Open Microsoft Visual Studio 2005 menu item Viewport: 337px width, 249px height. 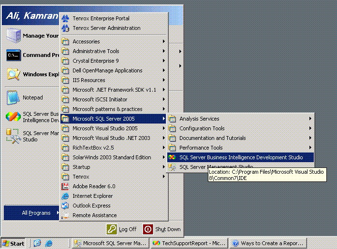point(114,128)
